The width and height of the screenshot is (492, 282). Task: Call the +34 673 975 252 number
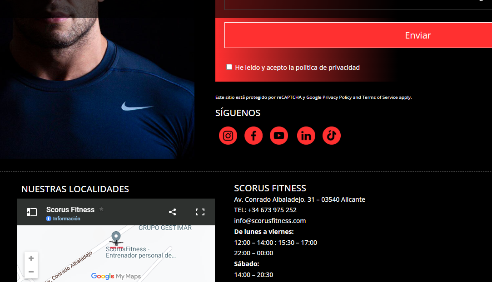click(x=272, y=210)
